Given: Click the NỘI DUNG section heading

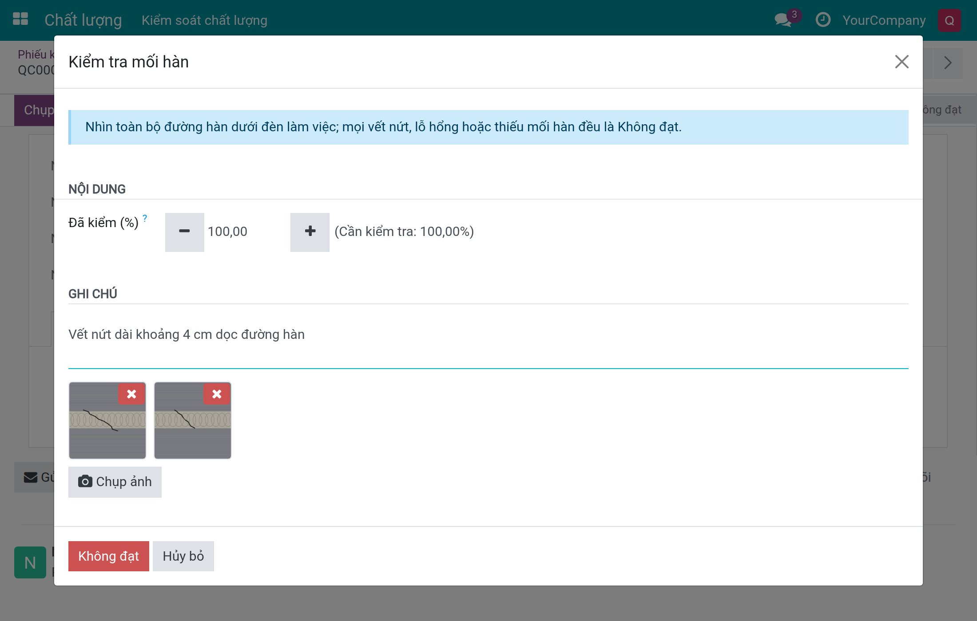Looking at the screenshot, I should (97, 189).
